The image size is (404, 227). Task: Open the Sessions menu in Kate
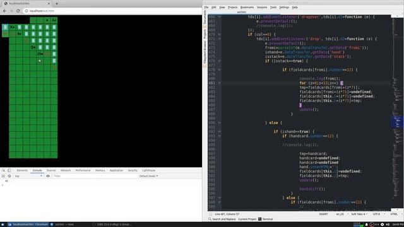[262, 7]
